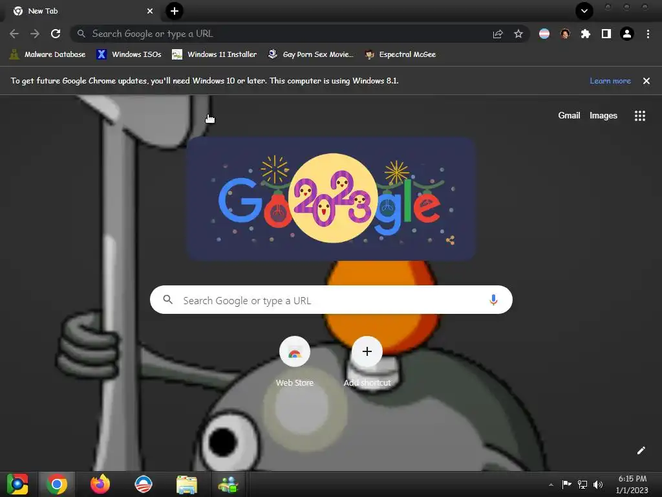This screenshot has width=662, height=497.
Task: Open the Chrome three-dot menu
Action: [x=648, y=34]
